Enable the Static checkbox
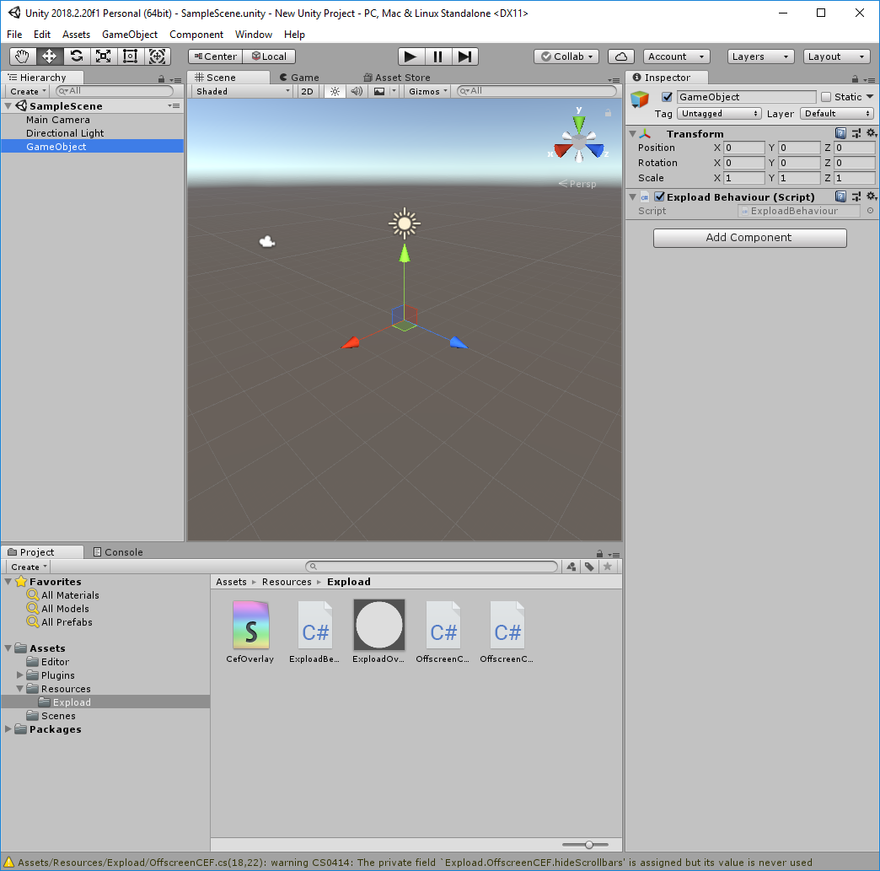Image resolution: width=880 pixels, height=871 pixels. pos(826,97)
